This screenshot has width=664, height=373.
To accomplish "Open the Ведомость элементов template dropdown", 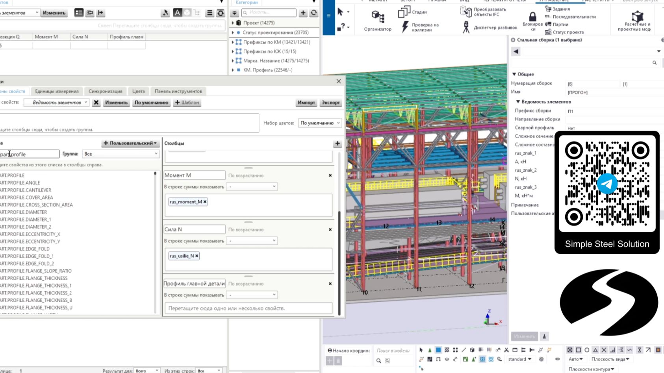I will click(56, 103).
